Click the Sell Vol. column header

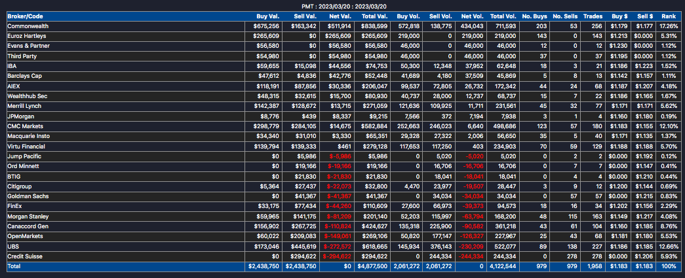[439, 16]
